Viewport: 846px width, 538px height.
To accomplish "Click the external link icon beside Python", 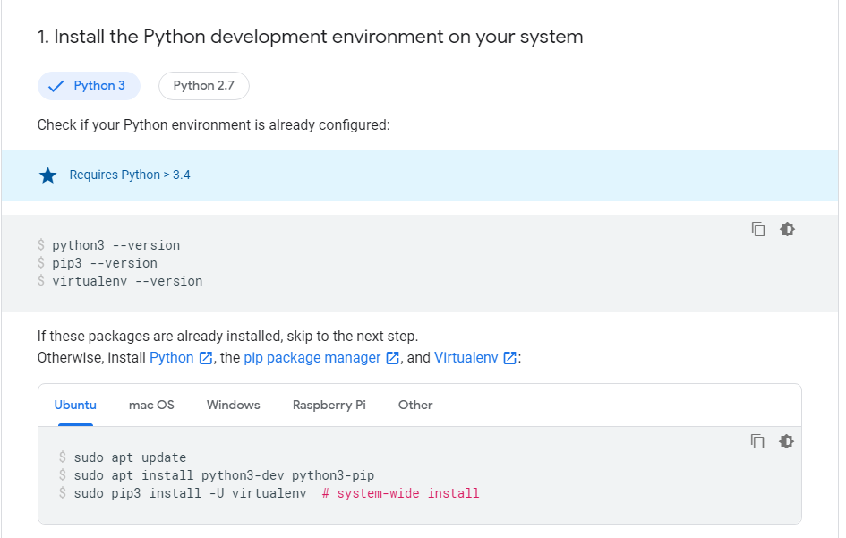I will (x=206, y=358).
